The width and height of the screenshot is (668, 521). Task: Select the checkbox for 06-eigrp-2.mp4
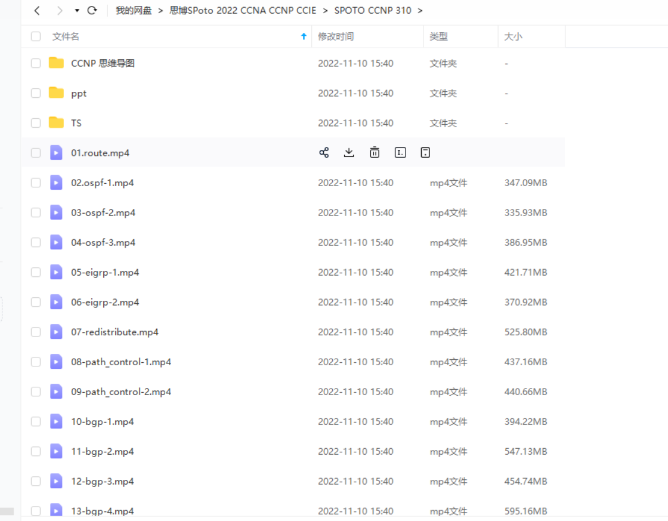(x=36, y=303)
